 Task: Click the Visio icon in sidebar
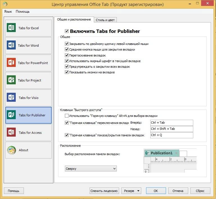click(x=11, y=97)
